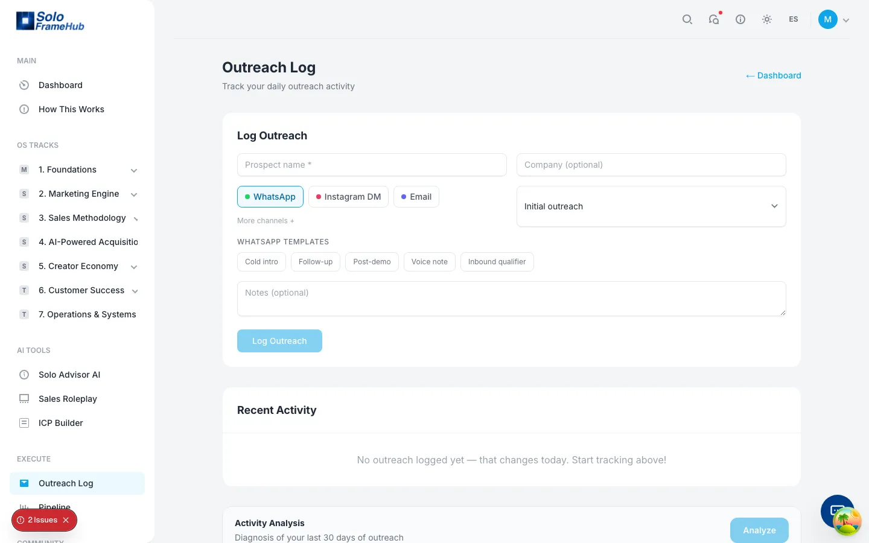Image resolution: width=869 pixels, height=543 pixels.
Task: Open Solo Advisor AI tool
Action: (x=77, y=375)
